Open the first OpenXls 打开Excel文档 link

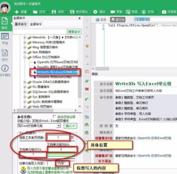click(154, 138)
